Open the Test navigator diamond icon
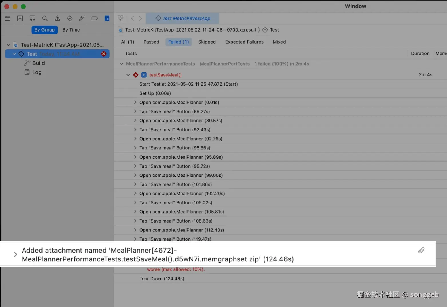The width and height of the screenshot is (447, 307). (70, 18)
